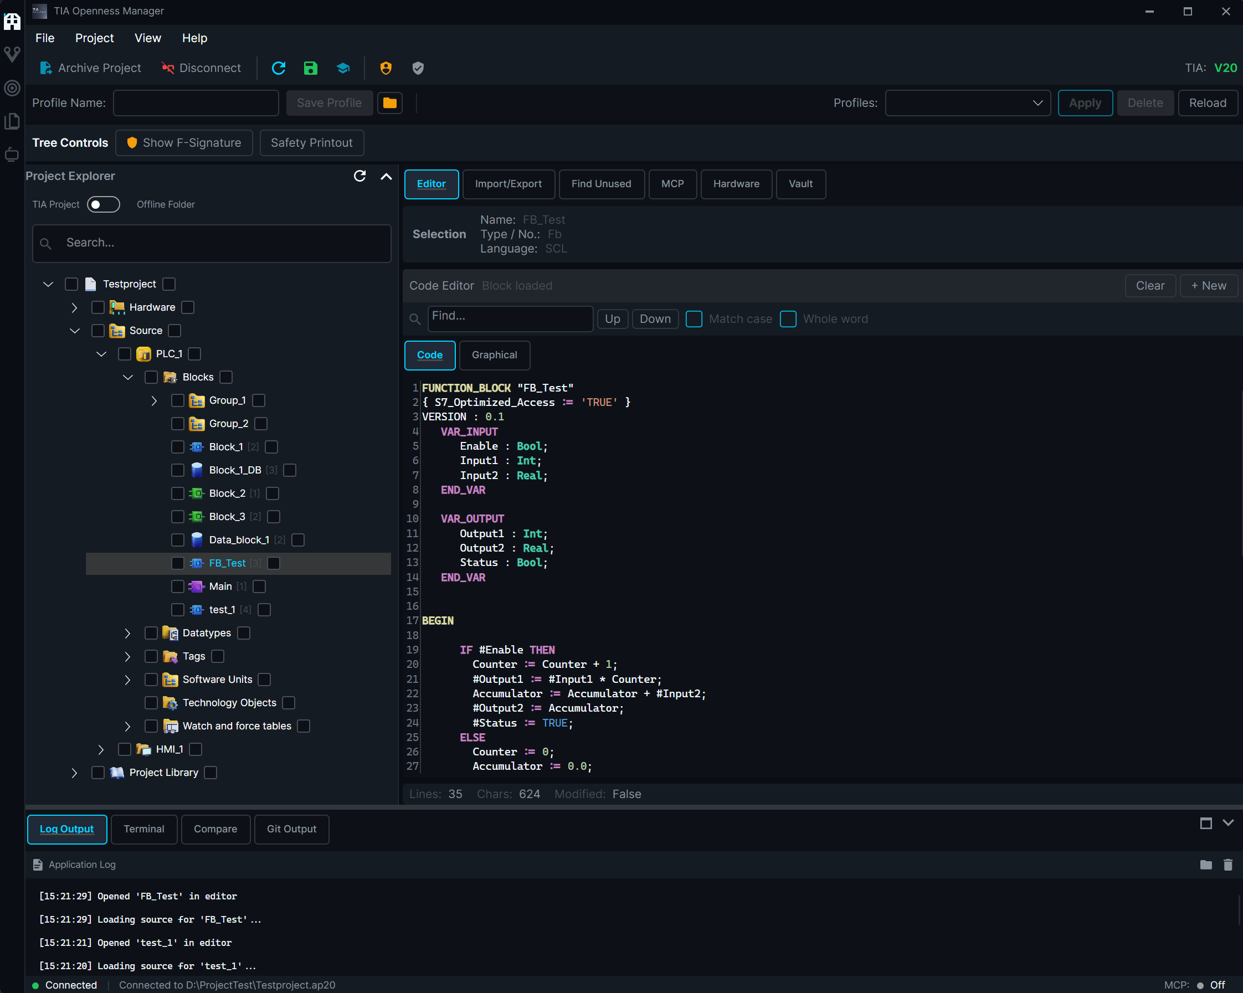Click the orange folder icon beside Save Profile
Screen dimensions: 1243x993
click(390, 102)
